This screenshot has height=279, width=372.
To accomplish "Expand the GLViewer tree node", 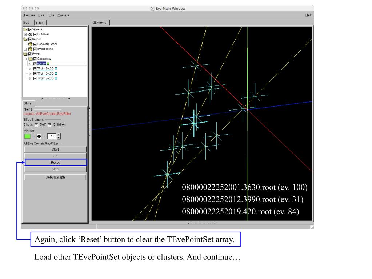I will click(x=25, y=35).
